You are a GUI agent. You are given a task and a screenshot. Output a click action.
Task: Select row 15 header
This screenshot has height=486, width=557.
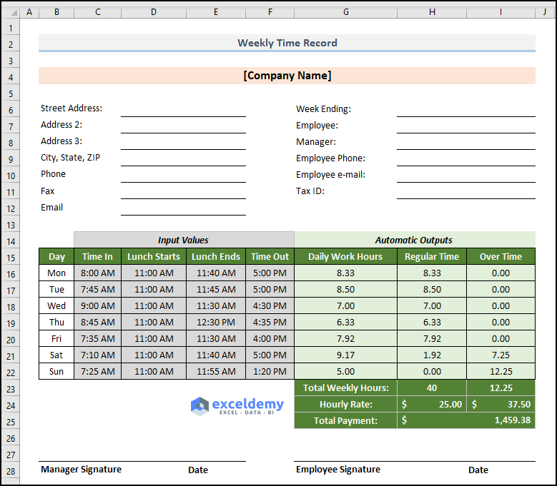click(11, 258)
